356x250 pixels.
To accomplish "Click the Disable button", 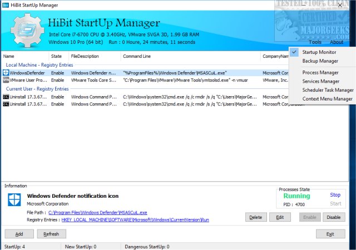I will click(x=334, y=217).
